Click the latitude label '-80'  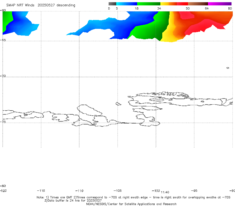click(x=3, y=186)
